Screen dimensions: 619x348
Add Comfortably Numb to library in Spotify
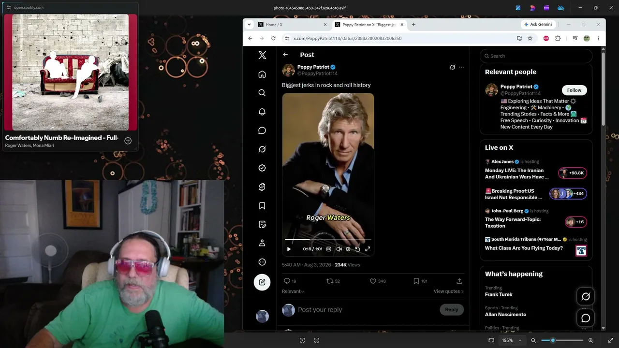coord(128,141)
